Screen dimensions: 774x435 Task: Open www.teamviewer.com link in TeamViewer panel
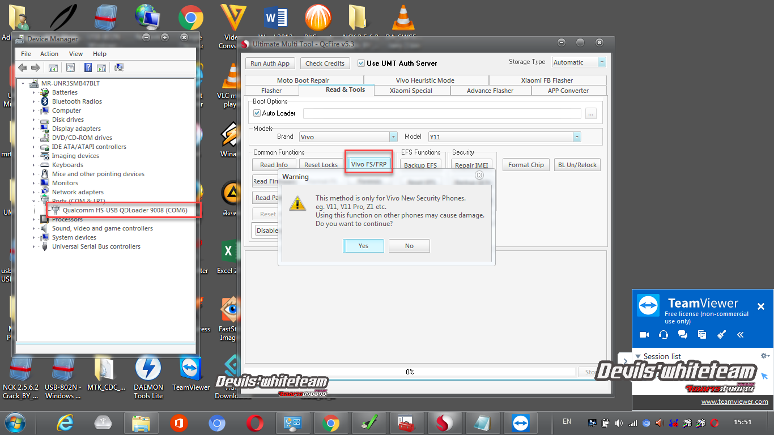click(x=734, y=402)
